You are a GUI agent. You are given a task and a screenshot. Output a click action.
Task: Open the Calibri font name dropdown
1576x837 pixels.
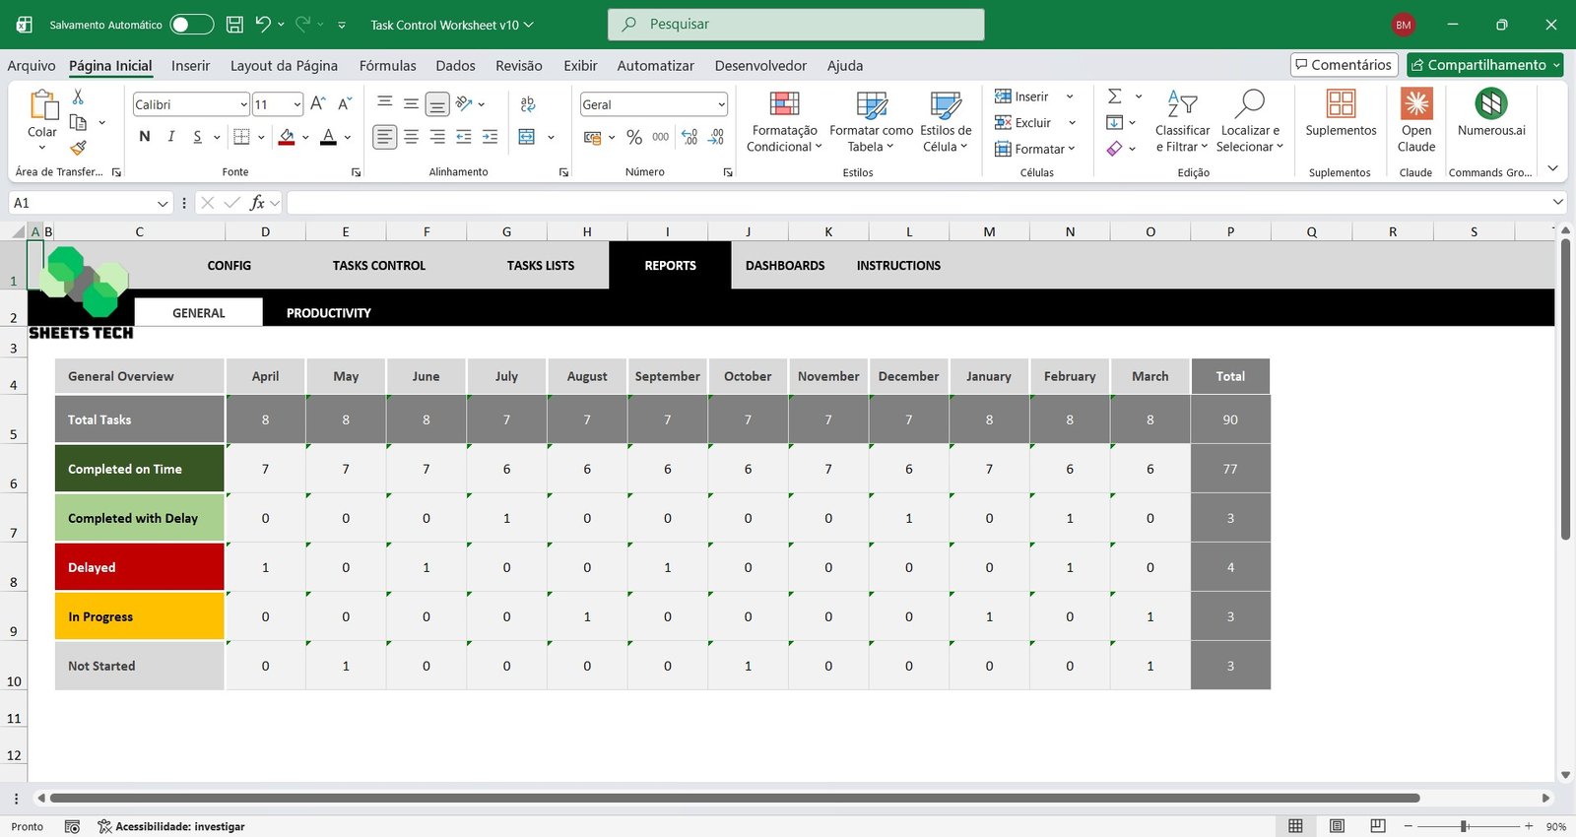pos(243,104)
